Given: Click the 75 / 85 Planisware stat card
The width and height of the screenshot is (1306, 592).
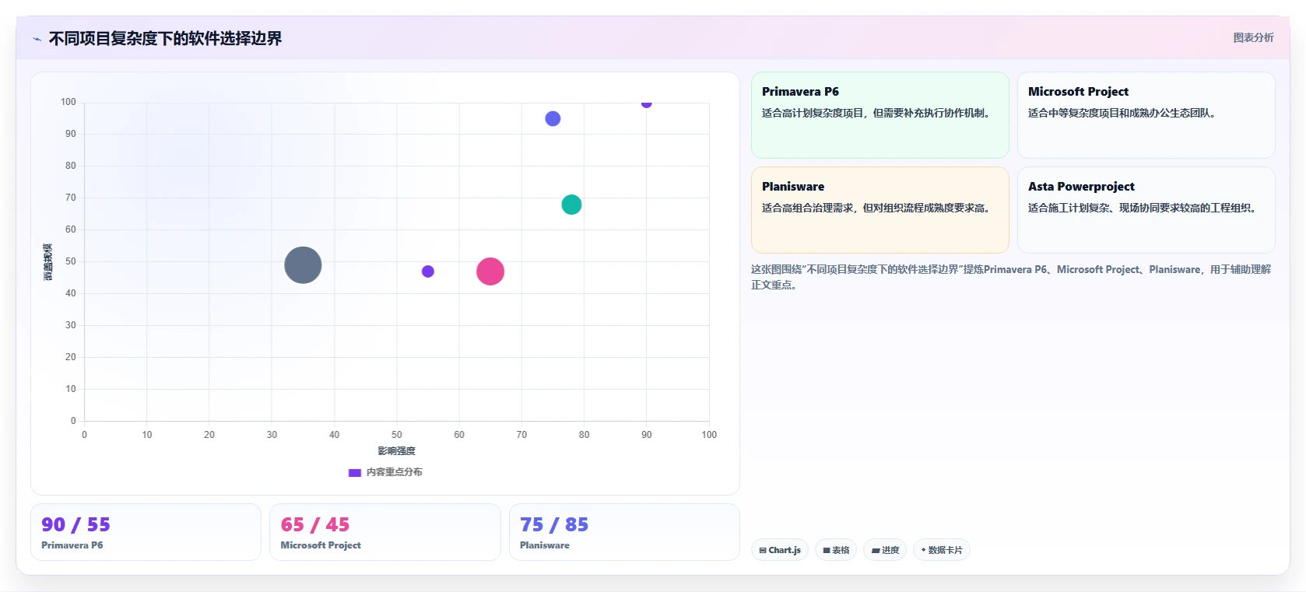Looking at the screenshot, I should (x=624, y=532).
